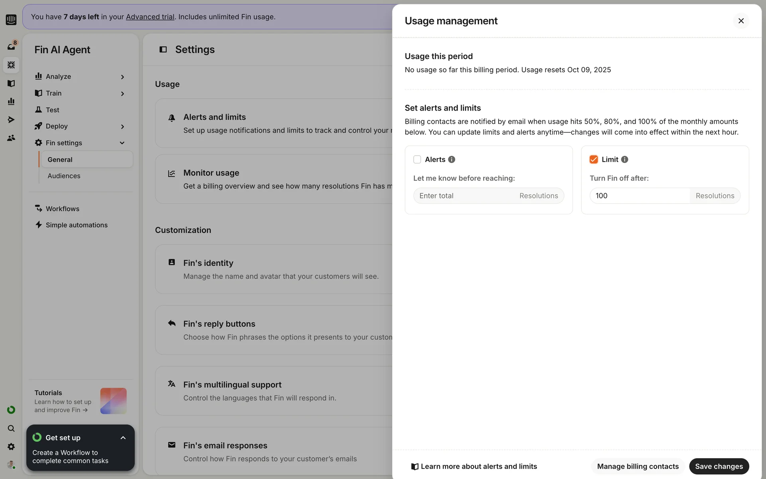Collapse the Get set up panel

[123, 438]
